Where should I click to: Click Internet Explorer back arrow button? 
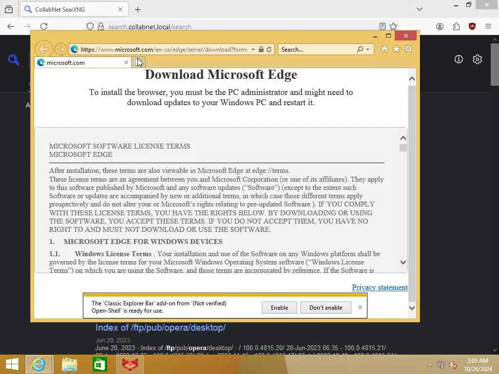43,49
